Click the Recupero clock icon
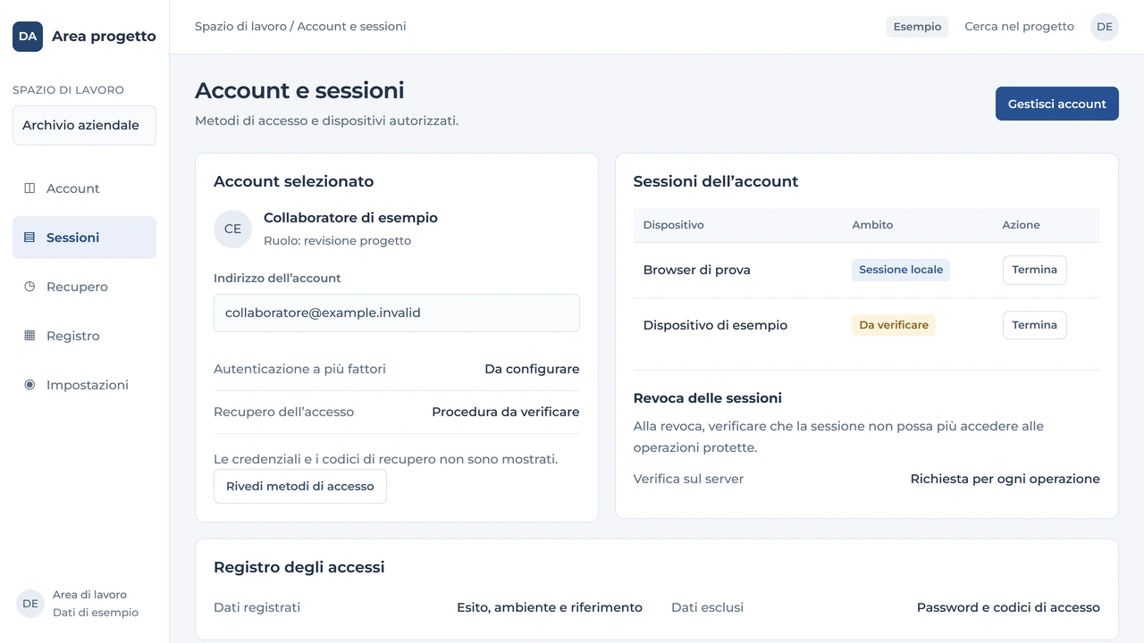 point(29,287)
